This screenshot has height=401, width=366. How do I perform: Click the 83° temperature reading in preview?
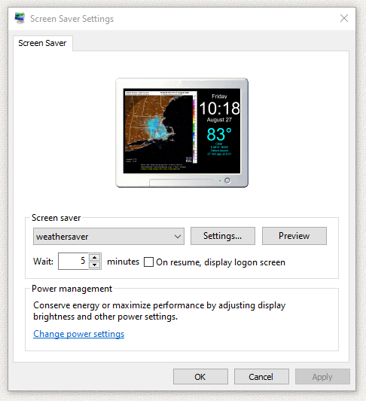coord(219,134)
